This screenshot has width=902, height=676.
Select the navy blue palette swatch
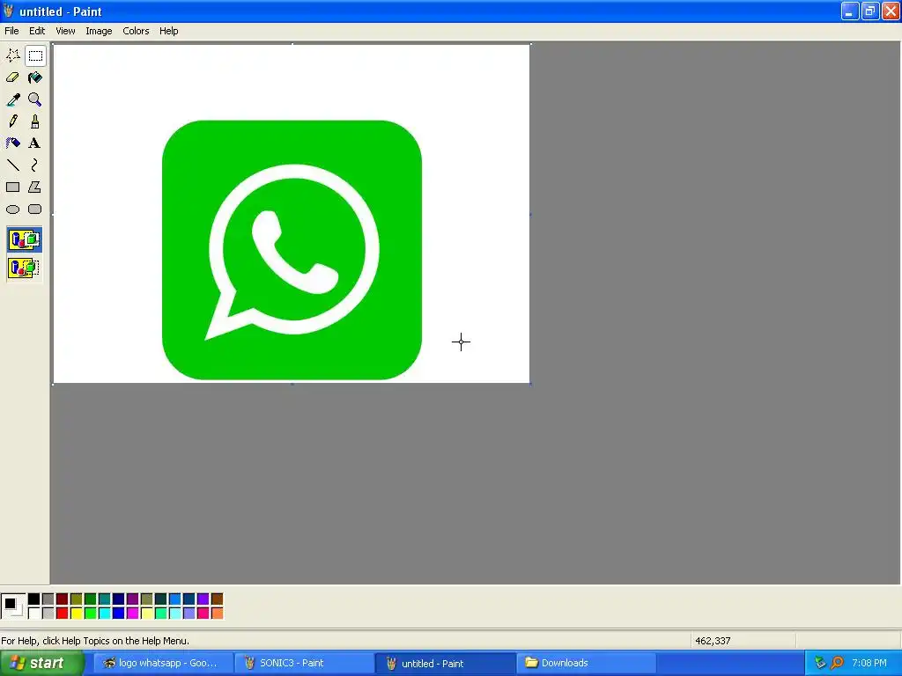(x=119, y=599)
